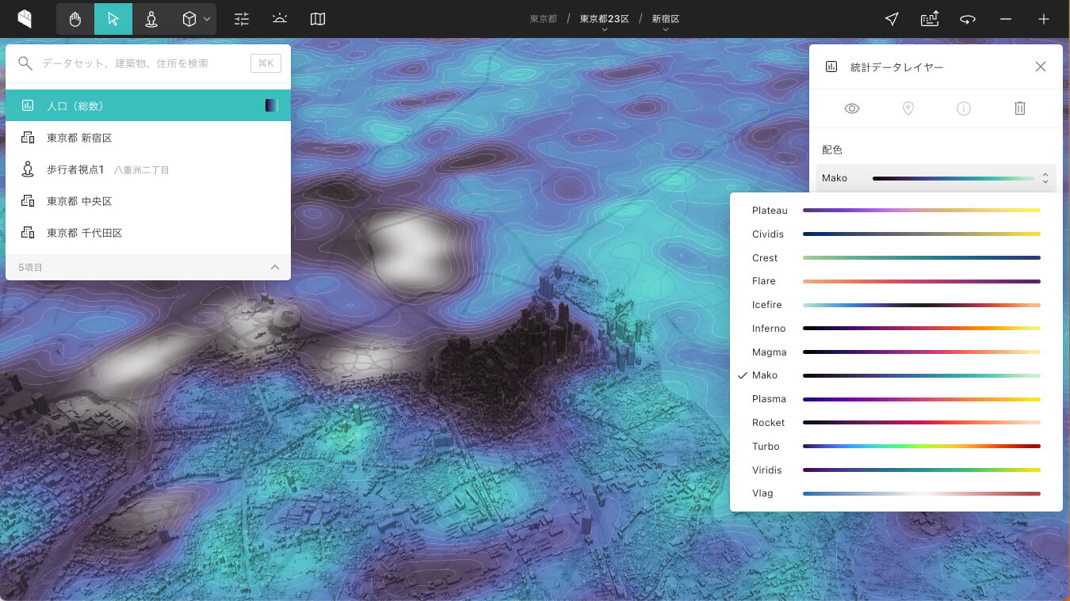Click the PLATEAU logo icon

pyautogui.click(x=25, y=19)
